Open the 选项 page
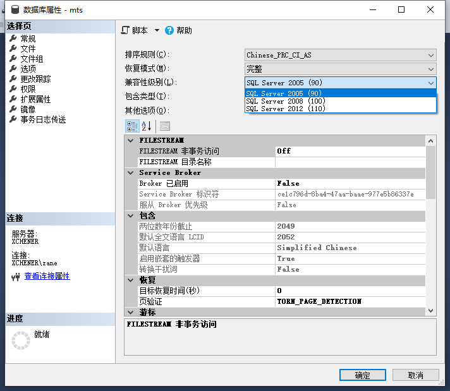Viewport: 450px width, 391px height. point(28,69)
